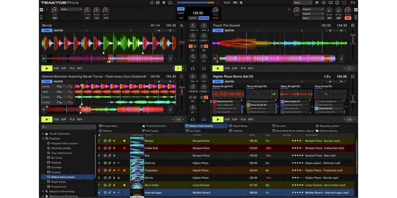Viewport: 397px width, 198px height.
Task: Click REV on Deck C
Action: 79,120
